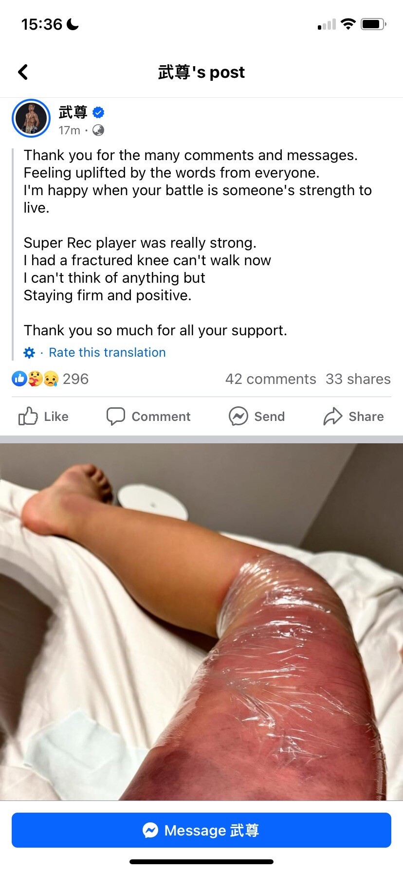The image size is (403, 872).
Task: Tap the Comment button
Action: [148, 417]
